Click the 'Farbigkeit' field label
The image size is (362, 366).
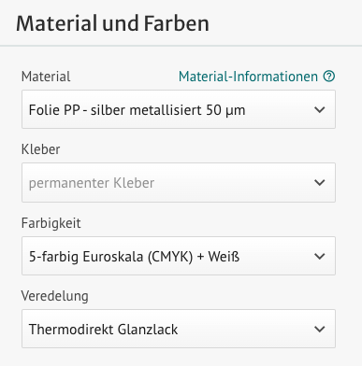(x=51, y=223)
